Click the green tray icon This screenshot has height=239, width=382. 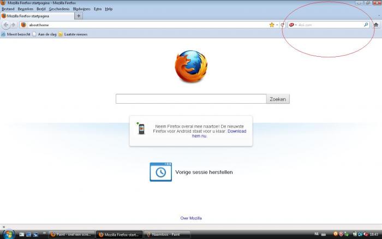tap(347, 234)
